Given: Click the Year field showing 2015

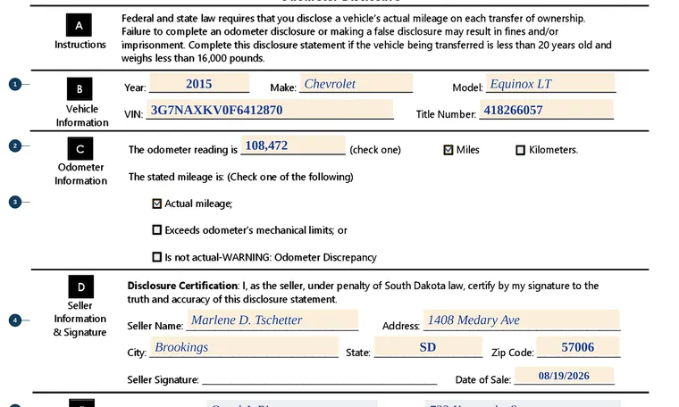Looking at the screenshot, I should [x=199, y=83].
